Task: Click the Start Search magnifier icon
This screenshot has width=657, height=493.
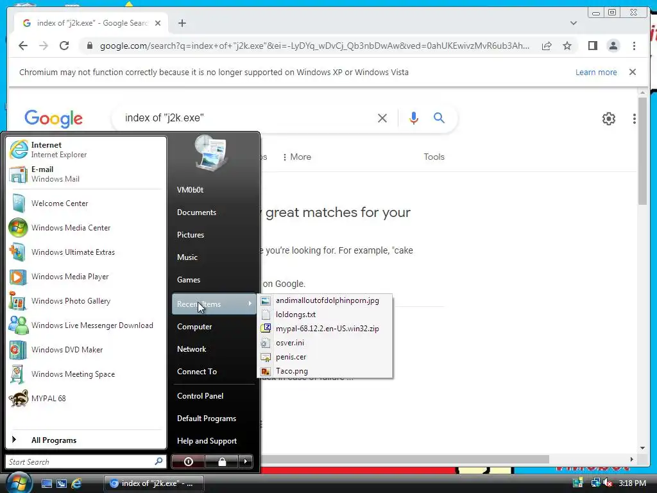Action: (x=158, y=462)
